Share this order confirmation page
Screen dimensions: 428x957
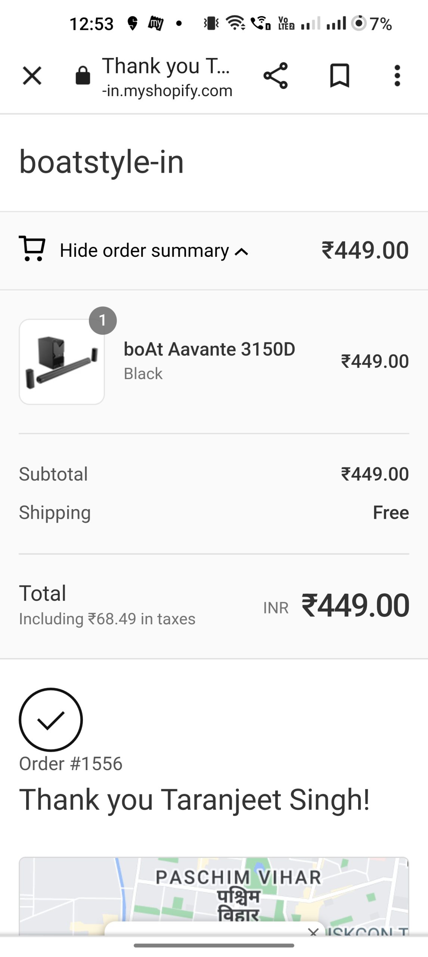276,76
